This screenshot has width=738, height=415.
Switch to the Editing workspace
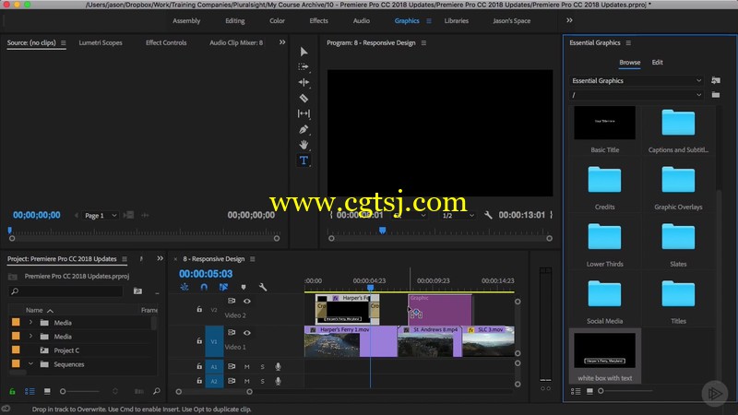(x=235, y=20)
